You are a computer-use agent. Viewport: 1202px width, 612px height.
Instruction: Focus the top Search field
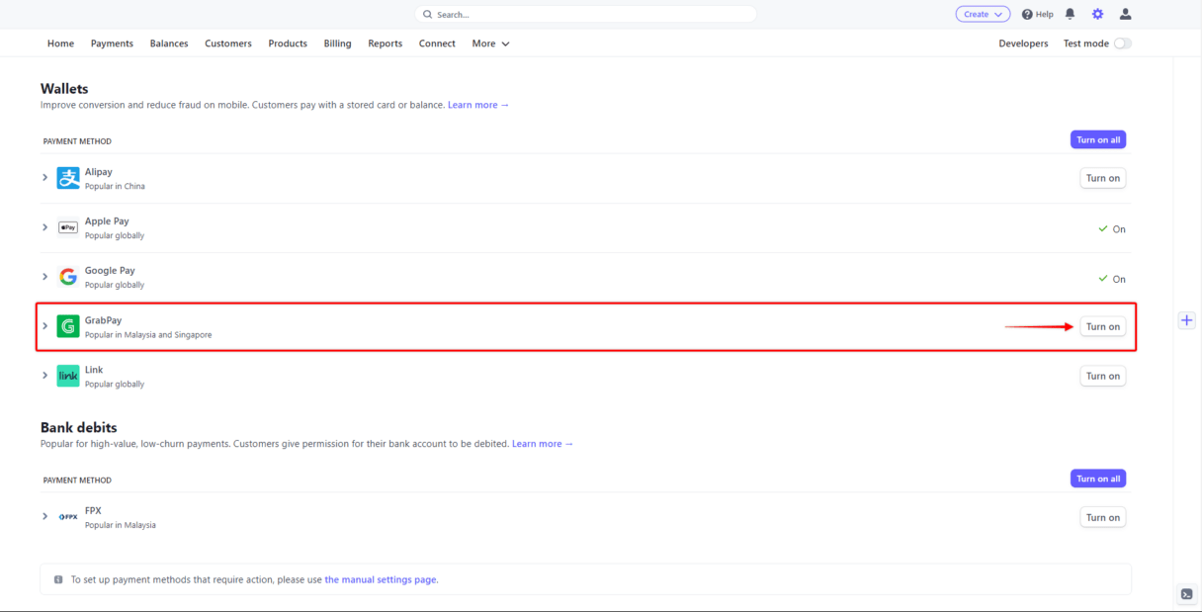pos(585,14)
